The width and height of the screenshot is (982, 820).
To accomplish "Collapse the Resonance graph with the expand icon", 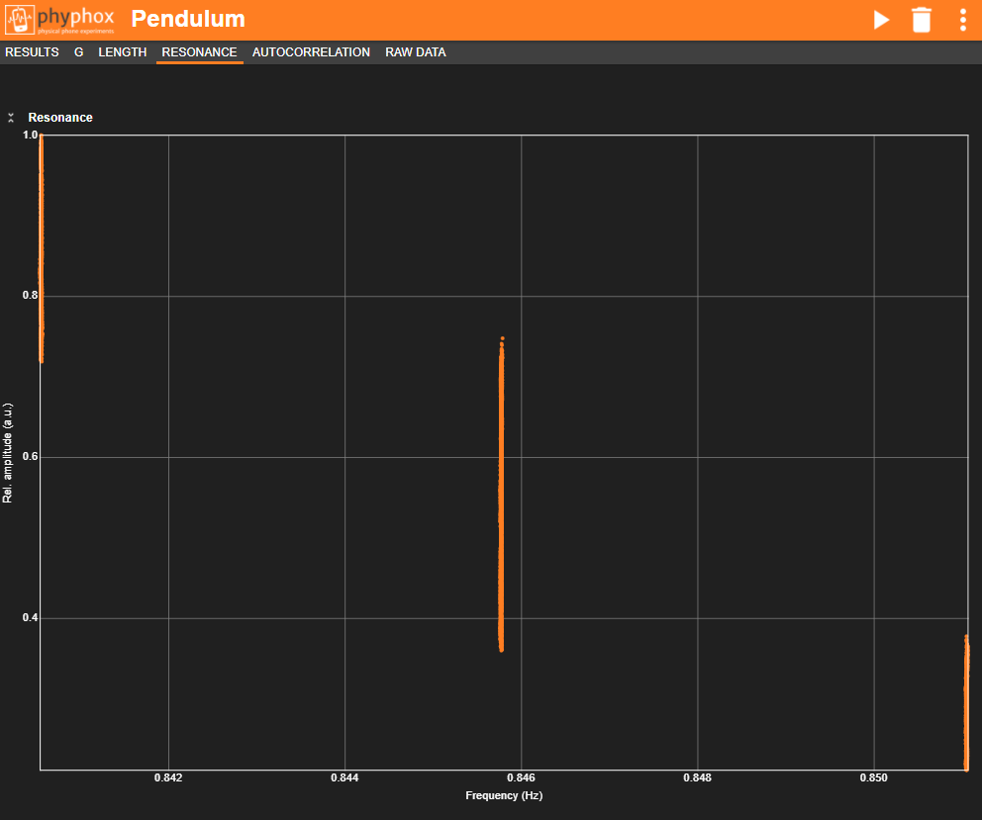I will 11,118.
